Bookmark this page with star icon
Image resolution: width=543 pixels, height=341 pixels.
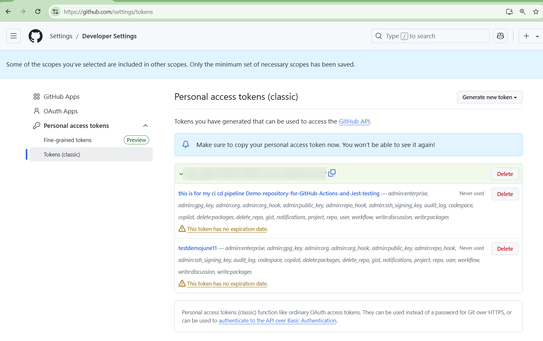[536, 12]
